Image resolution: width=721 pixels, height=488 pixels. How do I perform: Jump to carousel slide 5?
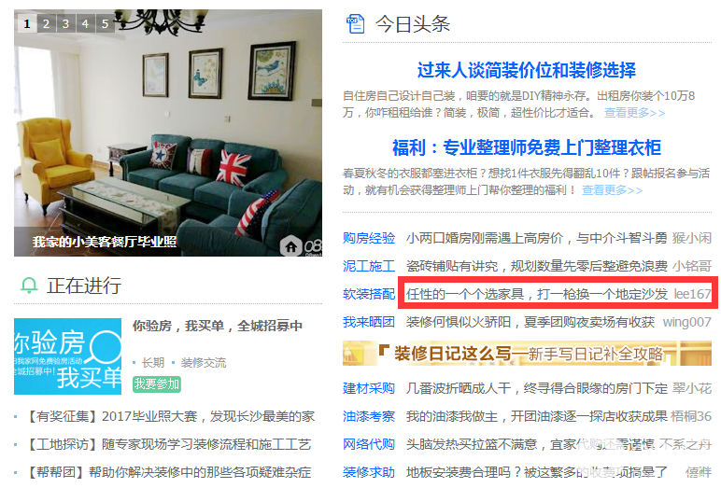click(x=105, y=23)
